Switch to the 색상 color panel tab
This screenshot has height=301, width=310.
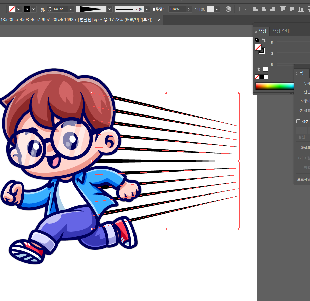tap(262, 31)
